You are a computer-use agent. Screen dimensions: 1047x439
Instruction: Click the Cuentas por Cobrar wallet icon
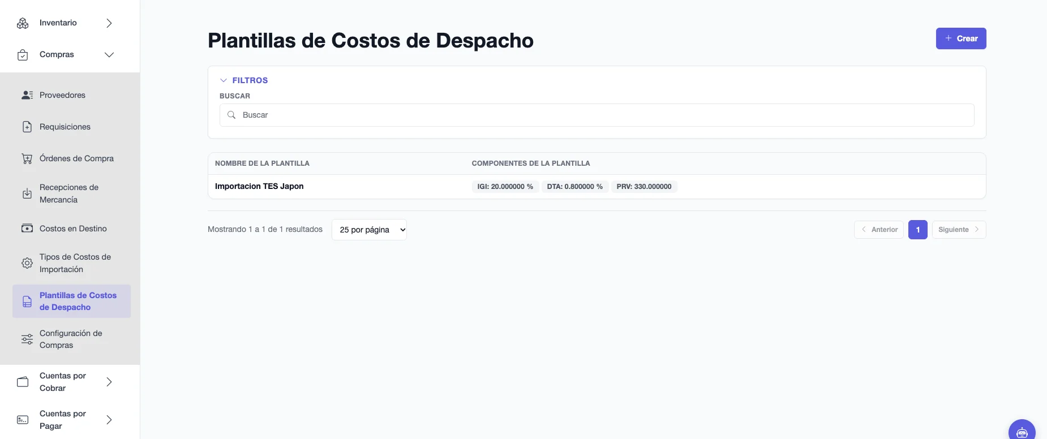click(x=23, y=382)
